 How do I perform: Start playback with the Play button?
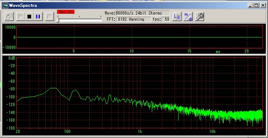pos(21,17)
